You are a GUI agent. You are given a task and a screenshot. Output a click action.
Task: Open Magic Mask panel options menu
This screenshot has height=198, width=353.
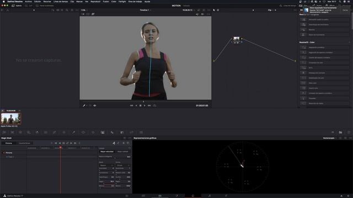tap(130, 138)
